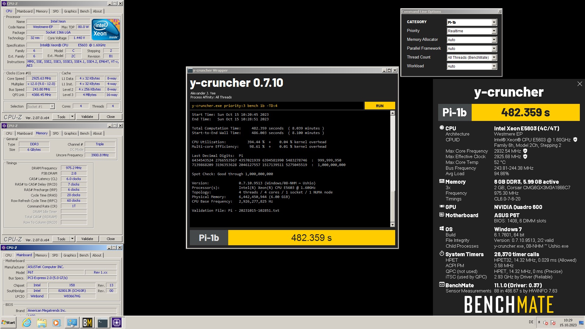Switch to CPU tab in bottom Mainboard CPU-Z window
The image size is (585, 329).
pos(9,255)
